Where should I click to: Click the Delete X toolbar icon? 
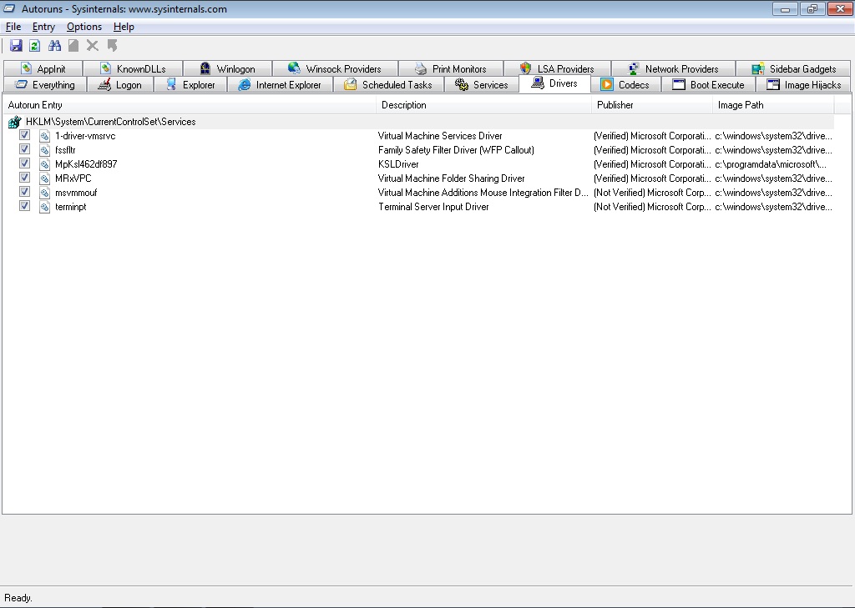tap(93, 46)
